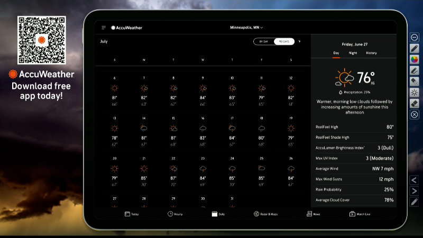
Task: Select the eraser tool
Action: [415, 103]
